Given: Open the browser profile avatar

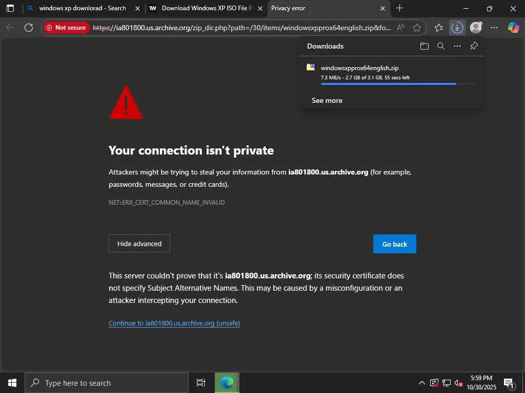Looking at the screenshot, I should (476, 28).
